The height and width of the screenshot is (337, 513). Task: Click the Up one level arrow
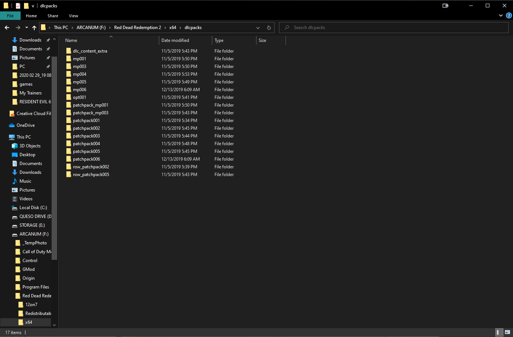point(34,28)
